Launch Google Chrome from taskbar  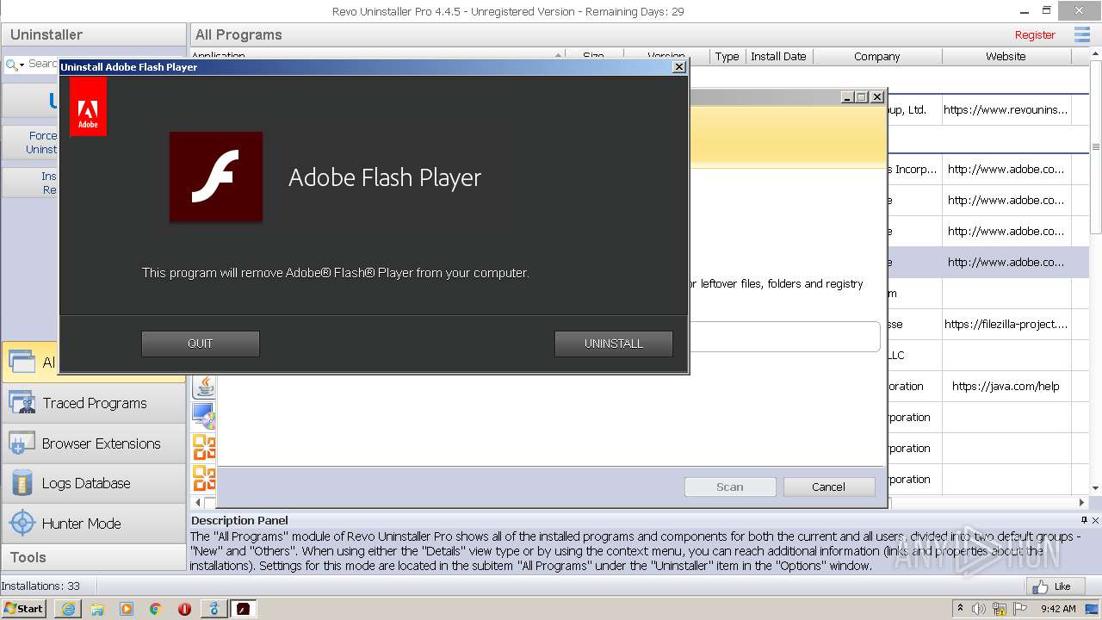pos(156,609)
